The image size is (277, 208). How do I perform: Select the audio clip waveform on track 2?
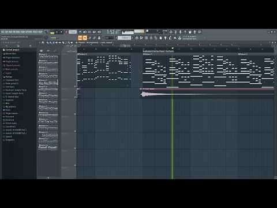coord(207,94)
